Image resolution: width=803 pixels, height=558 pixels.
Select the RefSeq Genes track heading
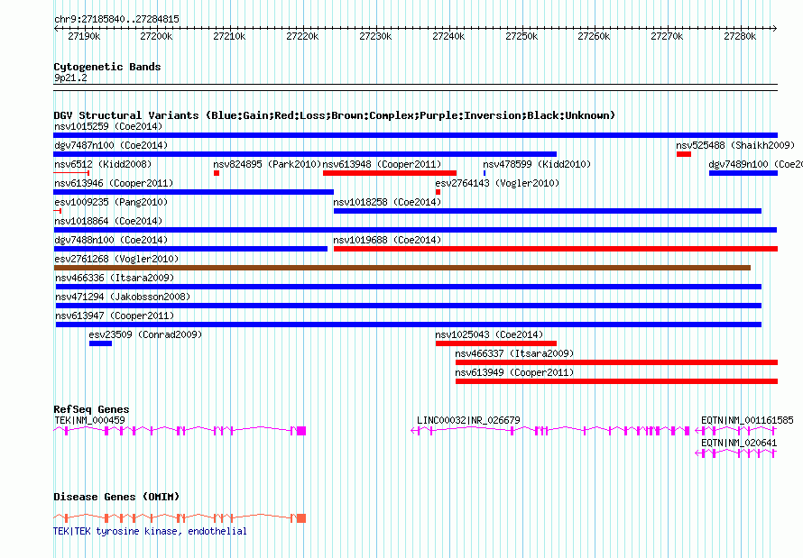point(91,409)
